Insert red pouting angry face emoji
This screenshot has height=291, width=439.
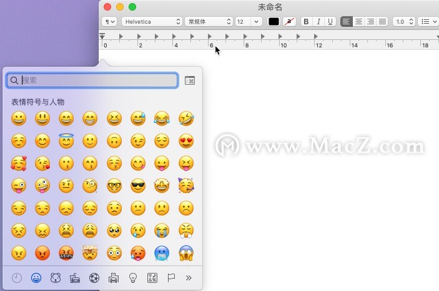[42, 253]
